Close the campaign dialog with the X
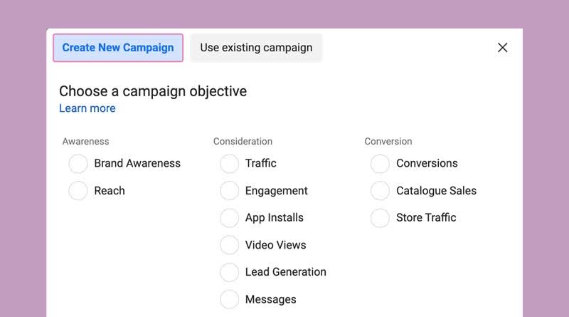The height and width of the screenshot is (317, 569). (x=502, y=48)
